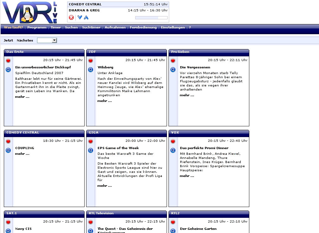Click record icon in COMEDY CENTRAL box

pyautogui.click(x=8, y=141)
